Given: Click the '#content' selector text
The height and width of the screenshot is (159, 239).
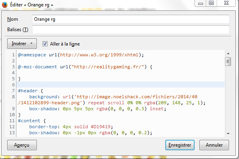Looking at the screenshot, I should (29, 121).
